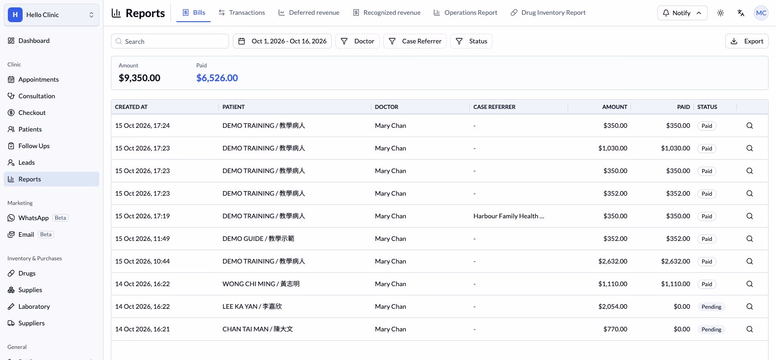Open Appointments in the sidebar
This screenshot has width=776, height=360.
pos(51,79)
